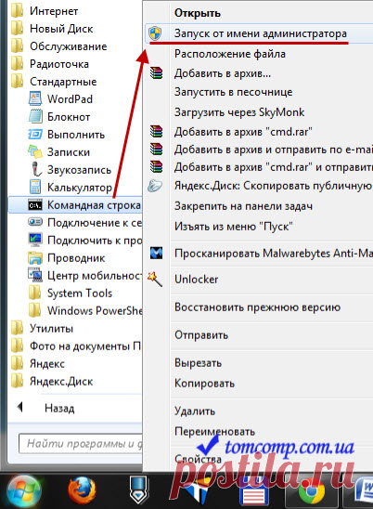Screen dimensions: 373x509
Task: Choose Вырезать from context menu
Action: coord(198,362)
